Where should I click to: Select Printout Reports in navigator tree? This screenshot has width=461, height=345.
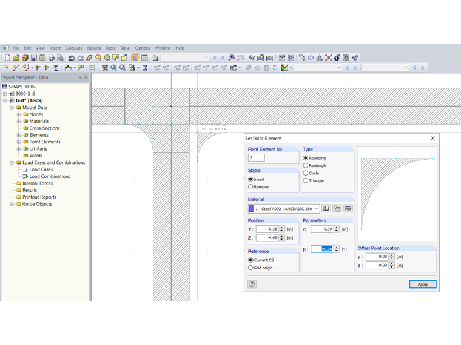[39, 197]
